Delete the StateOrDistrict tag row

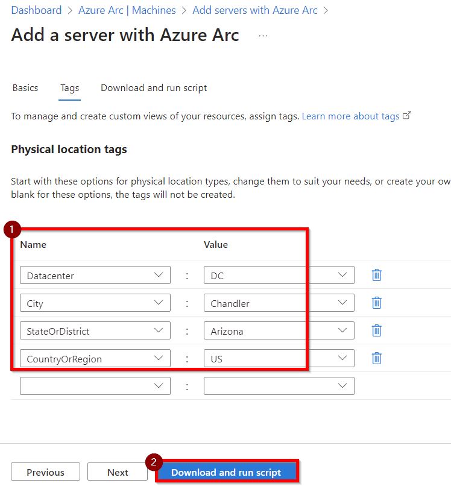(x=376, y=330)
